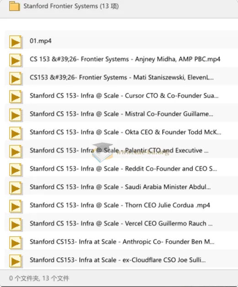
Task: Select the Palantir CTO and Executive file name
Action: coord(119,150)
